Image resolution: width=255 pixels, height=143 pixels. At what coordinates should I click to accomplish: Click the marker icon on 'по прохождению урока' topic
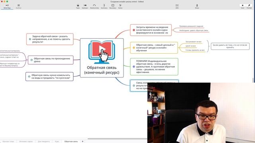click(31, 60)
